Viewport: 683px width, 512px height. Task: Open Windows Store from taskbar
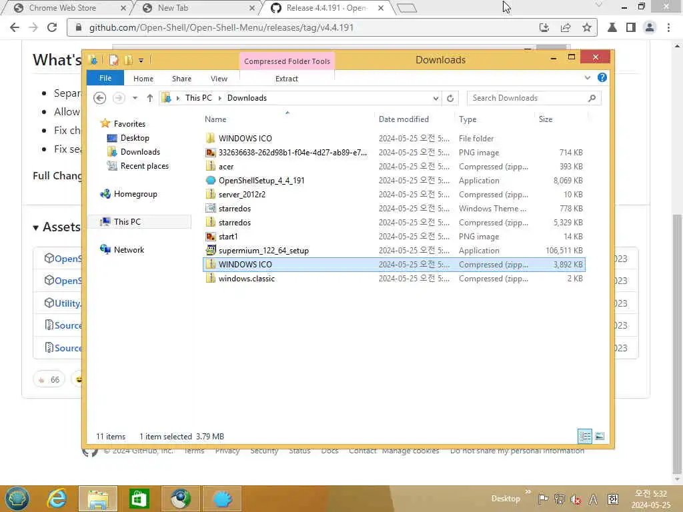click(x=139, y=499)
